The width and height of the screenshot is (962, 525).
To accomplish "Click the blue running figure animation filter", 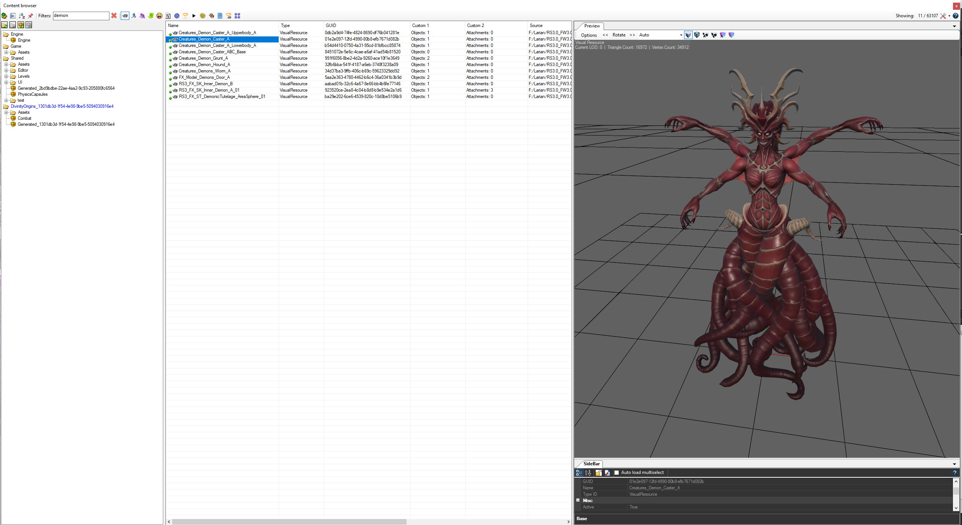I will click(134, 16).
